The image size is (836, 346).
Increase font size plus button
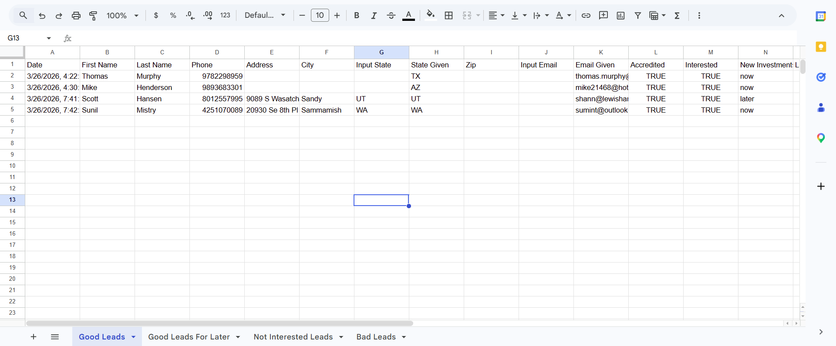click(337, 16)
